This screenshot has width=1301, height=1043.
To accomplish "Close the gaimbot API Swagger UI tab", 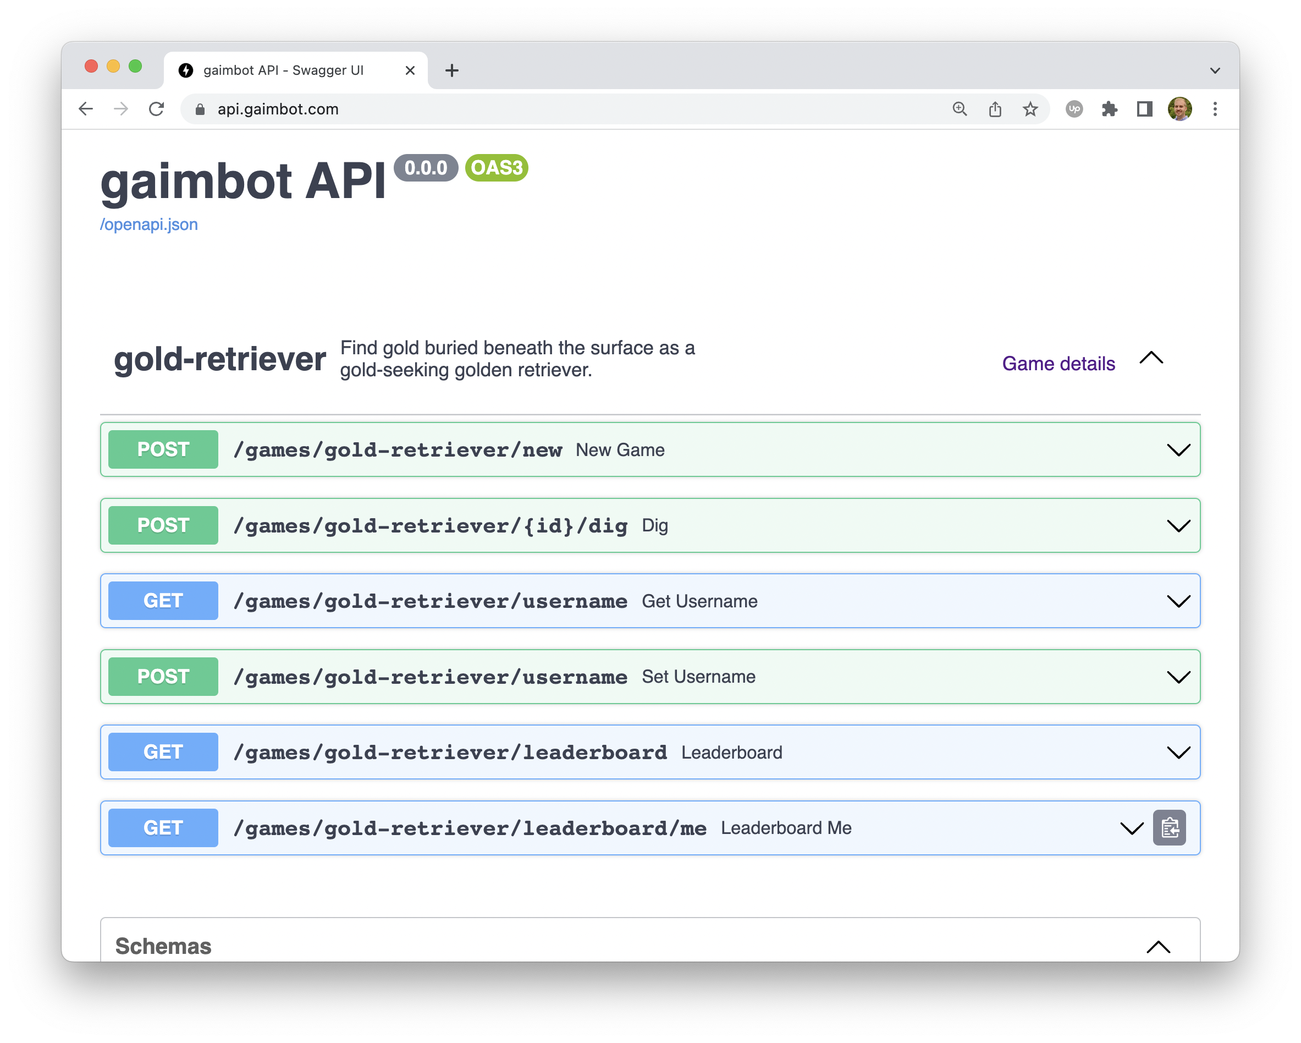I will point(410,70).
